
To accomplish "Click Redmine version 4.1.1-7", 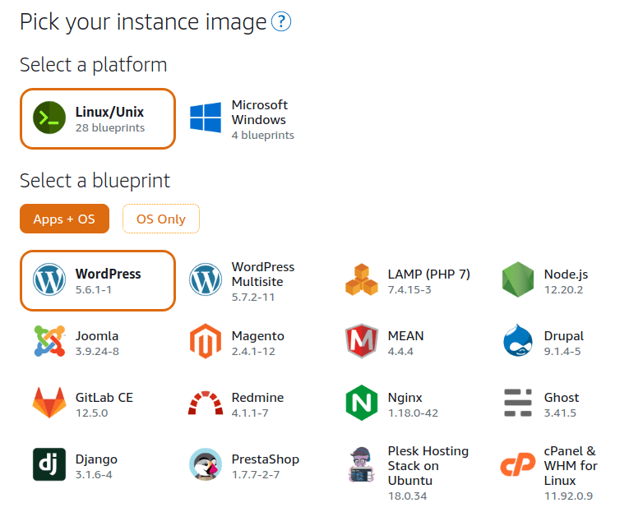I will coord(250,413).
